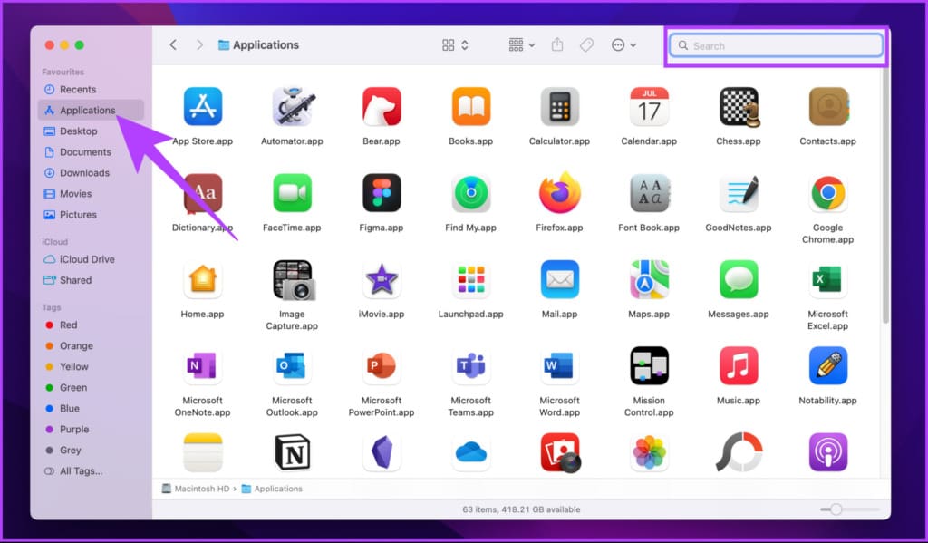Viewport: 928px width, 543px height.
Task: Select the Automator app icon
Action: coord(293,107)
